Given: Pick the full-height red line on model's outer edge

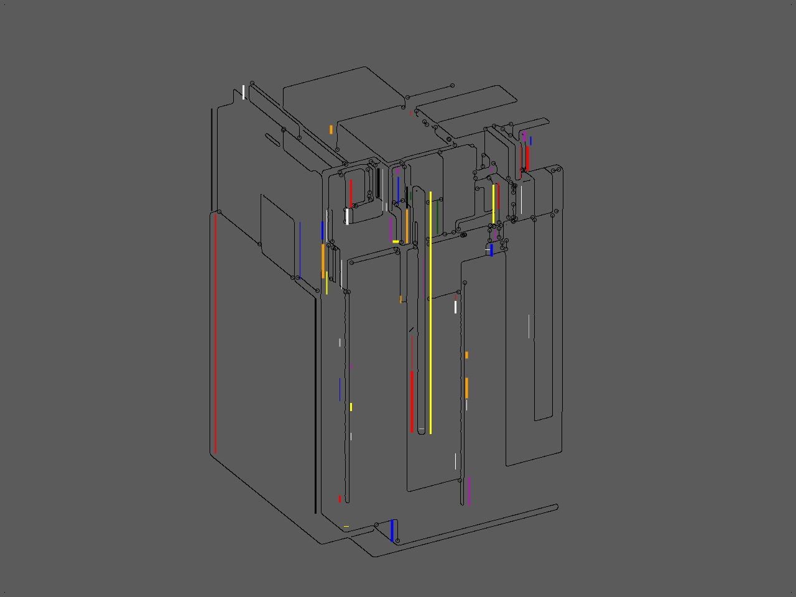Looking at the screenshot, I should coord(215,335).
